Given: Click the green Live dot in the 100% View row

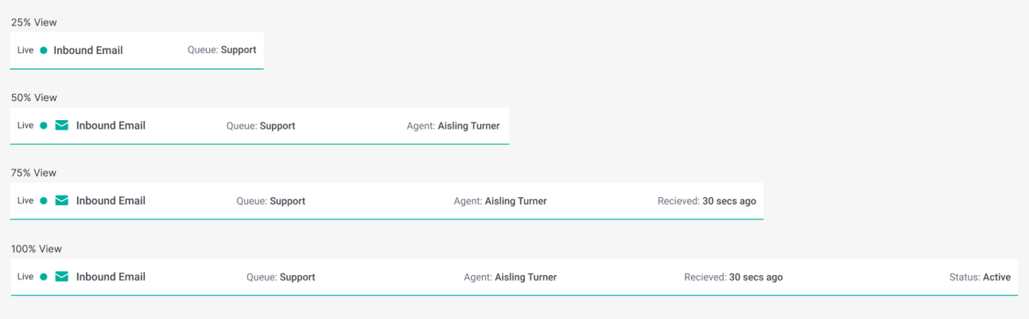Looking at the screenshot, I should [44, 277].
